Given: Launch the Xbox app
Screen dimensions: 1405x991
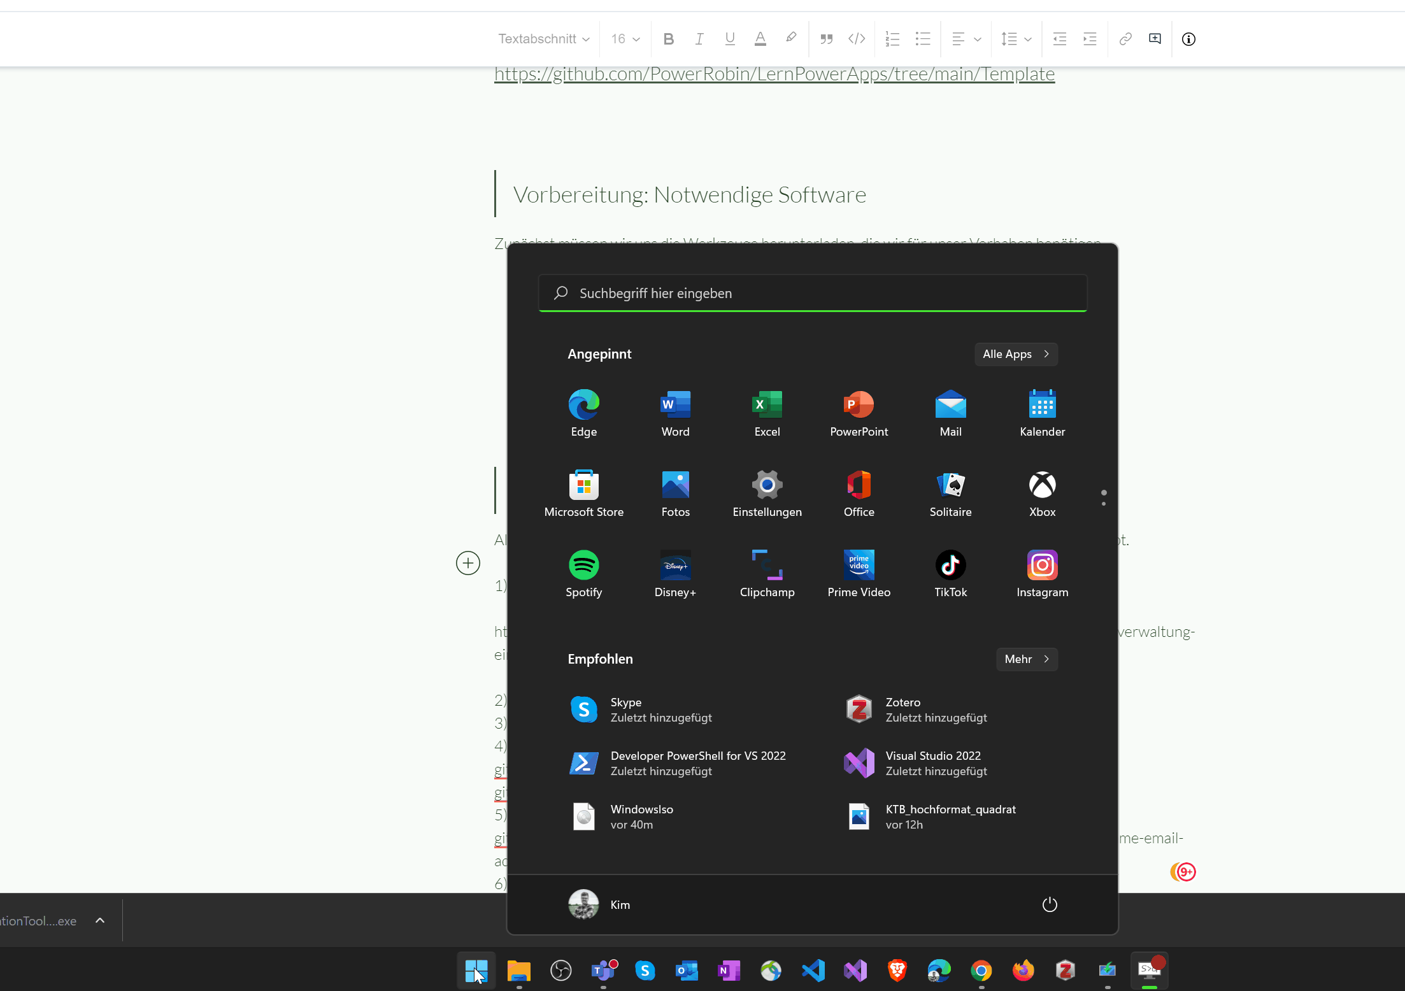Looking at the screenshot, I should coord(1042,493).
